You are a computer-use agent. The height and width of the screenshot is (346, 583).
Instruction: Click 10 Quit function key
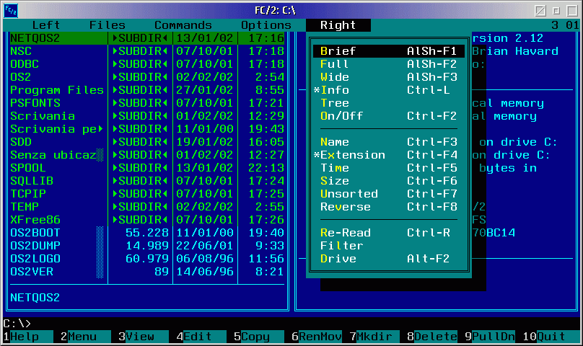point(551,337)
